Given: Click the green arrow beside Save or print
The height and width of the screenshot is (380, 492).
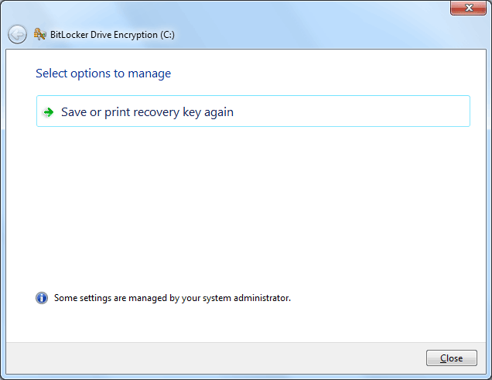Looking at the screenshot, I should pyautogui.click(x=48, y=112).
